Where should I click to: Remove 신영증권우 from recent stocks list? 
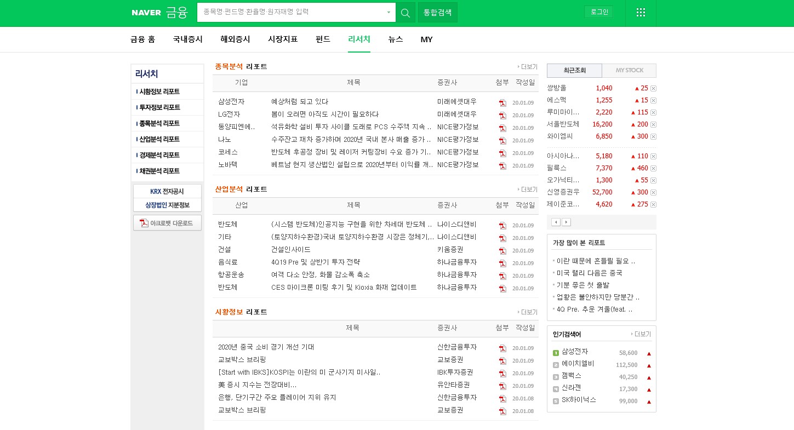[653, 192]
